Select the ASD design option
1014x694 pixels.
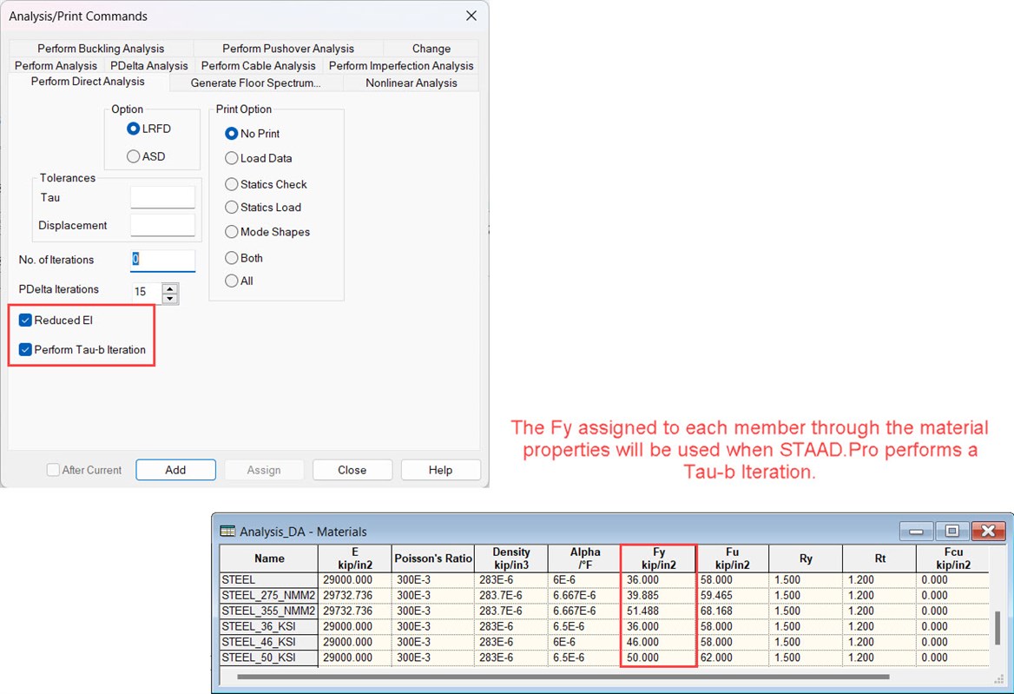[135, 156]
